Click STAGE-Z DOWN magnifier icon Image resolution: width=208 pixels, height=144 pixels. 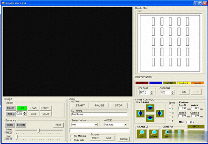(x=154, y=134)
